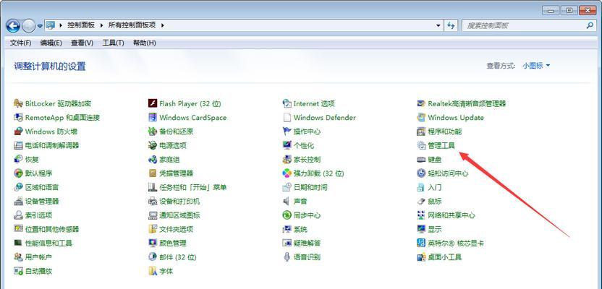602x289 pixels.
Task: Click the 程序和功能 icon
Action: point(421,131)
